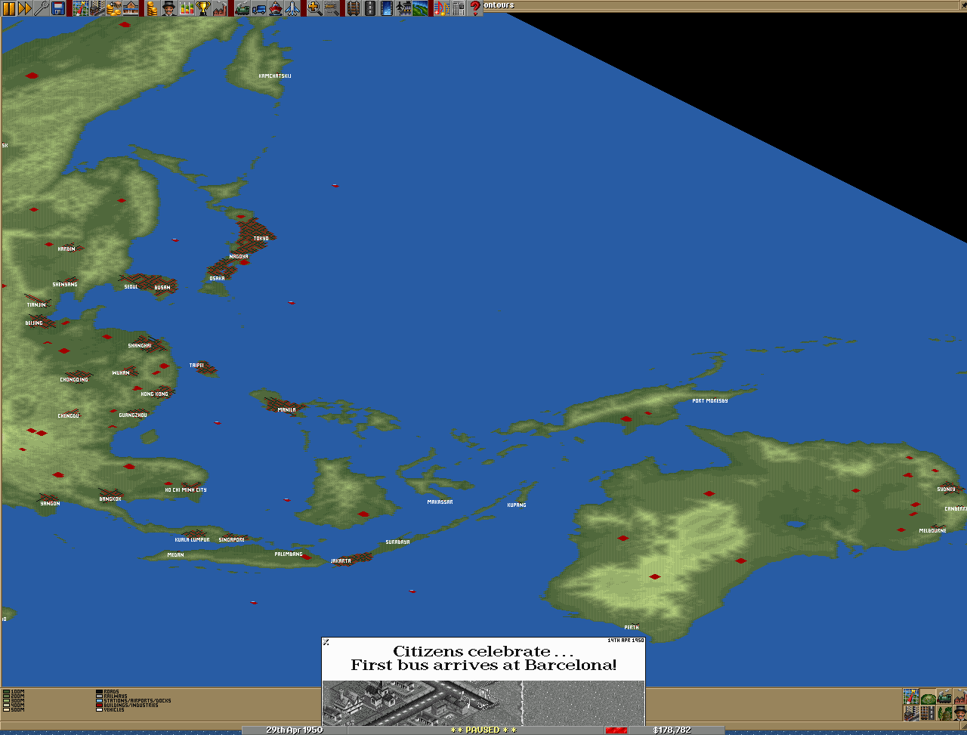
Task: Open the red question mark help menu
Action: [x=474, y=8]
